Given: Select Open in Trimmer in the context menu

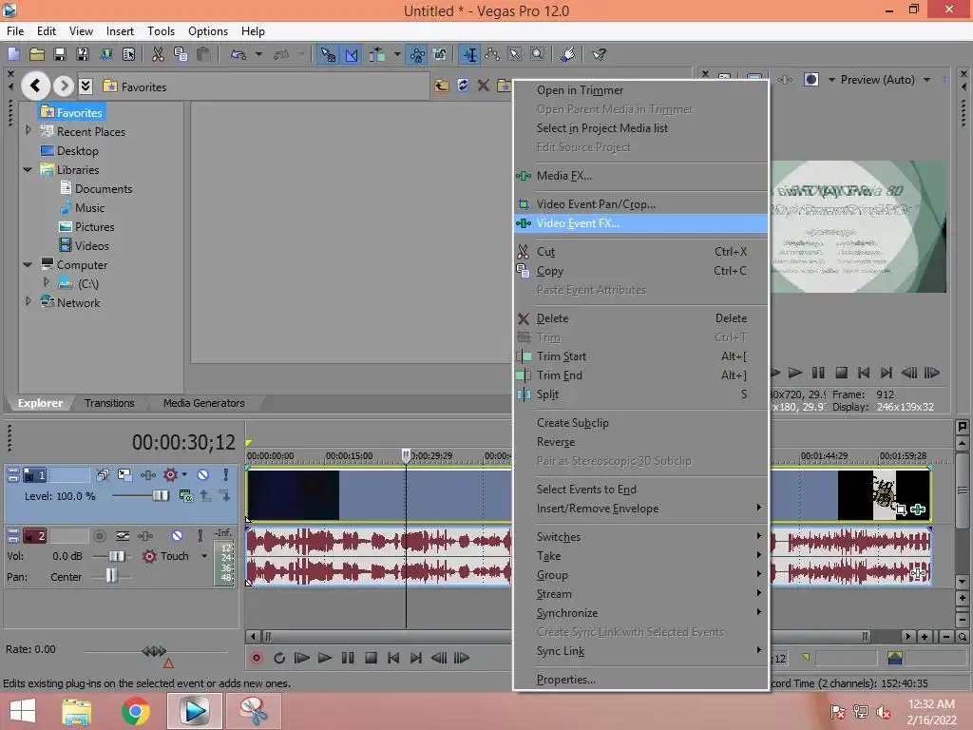Looking at the screenshot, I should pos(640,90).
